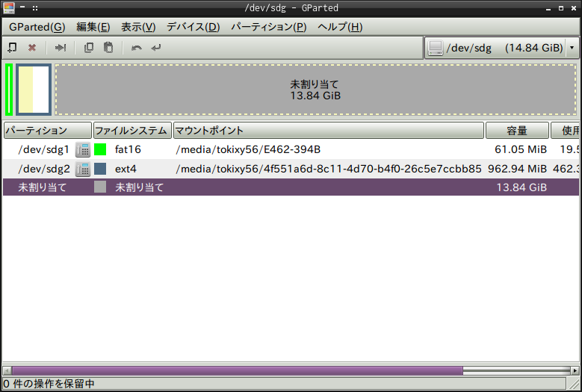This screenshot has height=392, width=582.
Task: Select the ext4 sdg2 block in disk map
Action: (34, 90)
